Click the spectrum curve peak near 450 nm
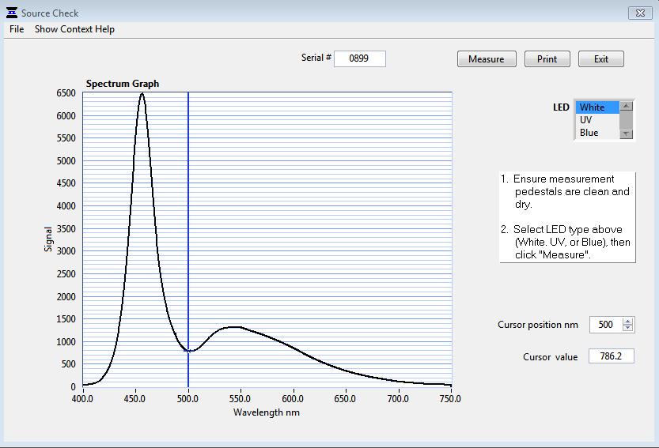Screen dimensions: 659x448 (x=142, y=94)
